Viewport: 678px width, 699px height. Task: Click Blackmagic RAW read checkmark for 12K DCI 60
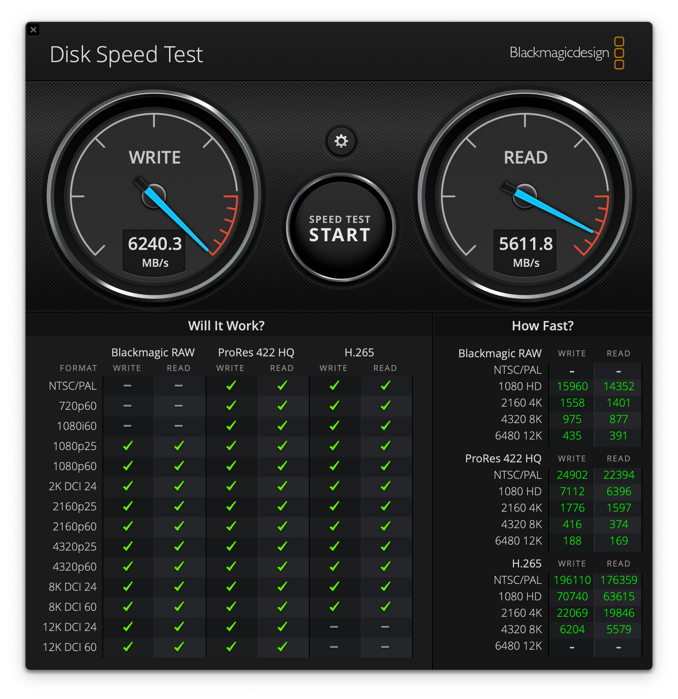(x=179, y=647)
